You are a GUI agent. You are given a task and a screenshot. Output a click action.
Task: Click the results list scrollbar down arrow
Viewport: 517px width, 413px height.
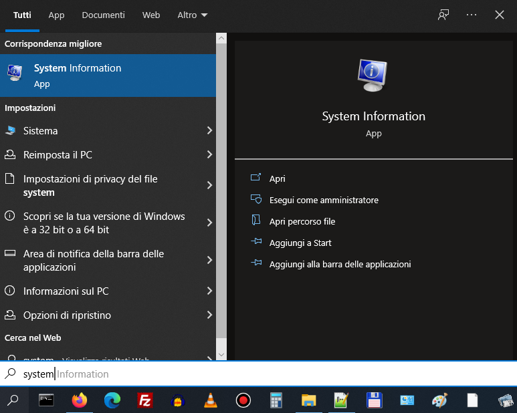[x=221, y=355]
